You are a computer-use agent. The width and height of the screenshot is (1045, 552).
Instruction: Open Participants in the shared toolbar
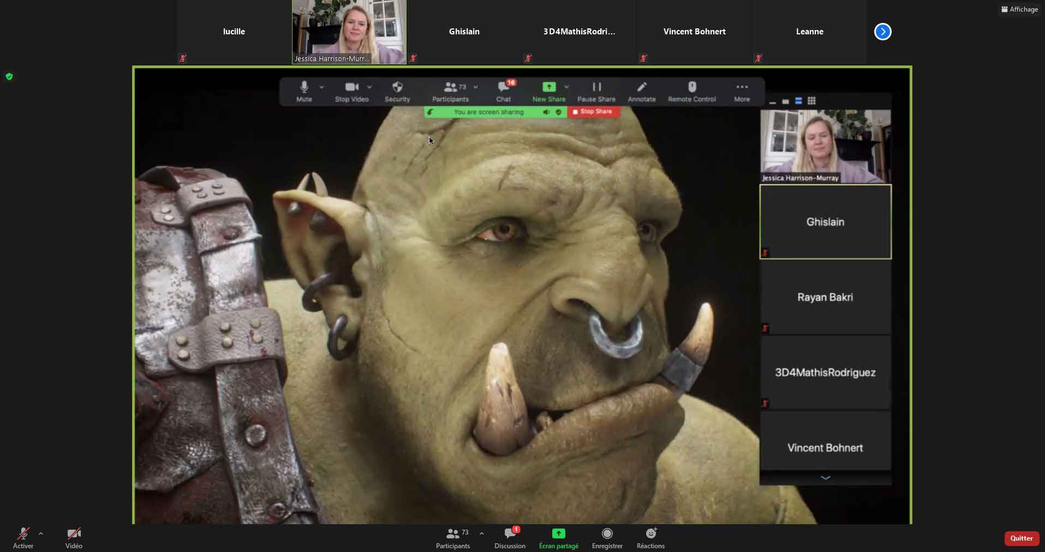(x=450, y=91)
